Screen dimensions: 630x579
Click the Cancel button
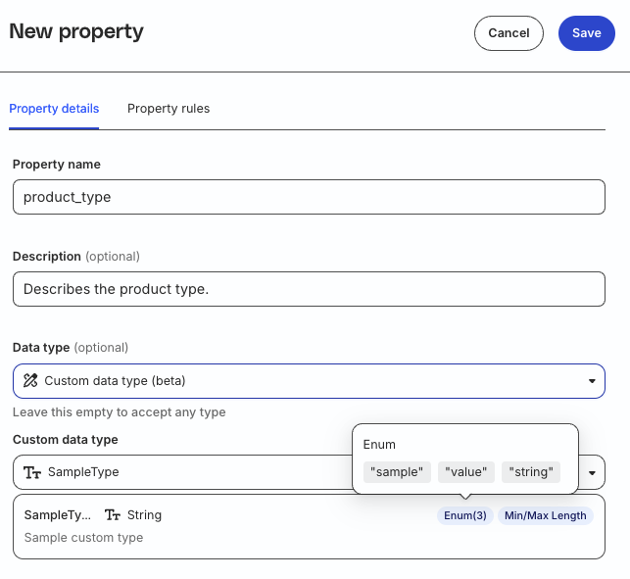509,33
